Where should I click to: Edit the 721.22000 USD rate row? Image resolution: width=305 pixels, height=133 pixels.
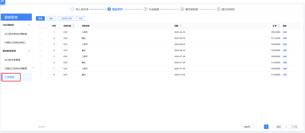pos(285,38)
